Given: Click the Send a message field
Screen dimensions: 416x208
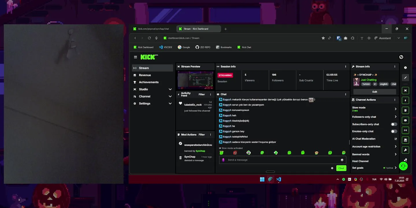Looking at the screenshot, I should tap(283, 160).
